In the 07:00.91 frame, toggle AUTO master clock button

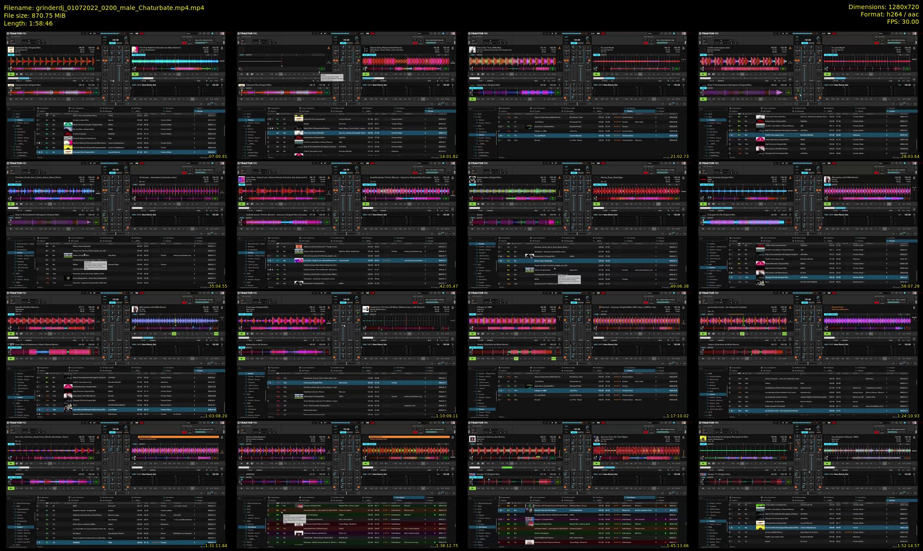[x=112, y=43]
